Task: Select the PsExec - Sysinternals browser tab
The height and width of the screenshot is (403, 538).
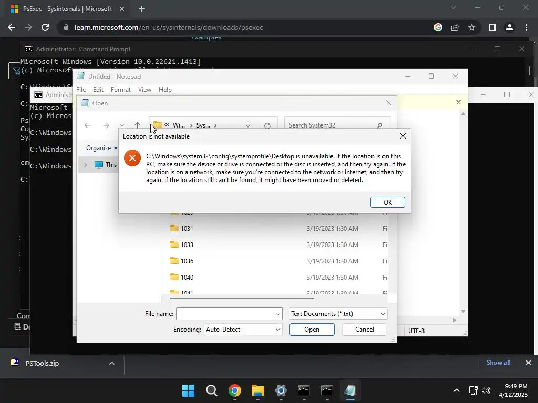Action: coord(68,9)
